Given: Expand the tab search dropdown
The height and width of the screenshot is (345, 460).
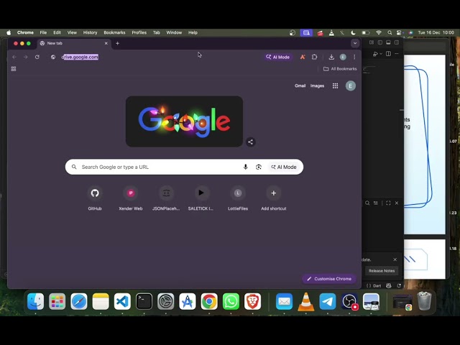Looking at the screenshot, I should [x=355, y=43].
